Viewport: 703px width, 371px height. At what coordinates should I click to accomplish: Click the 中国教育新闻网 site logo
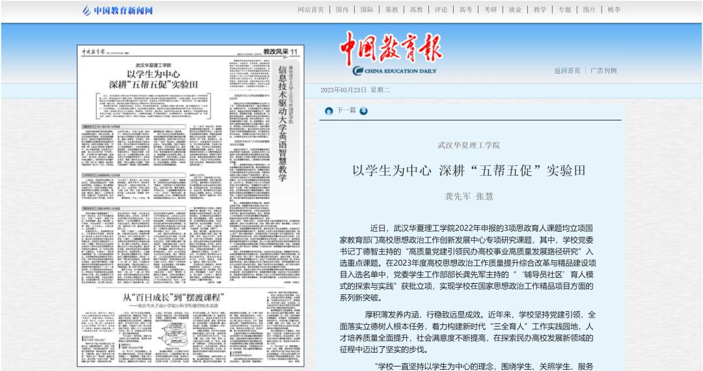point(117,10)
